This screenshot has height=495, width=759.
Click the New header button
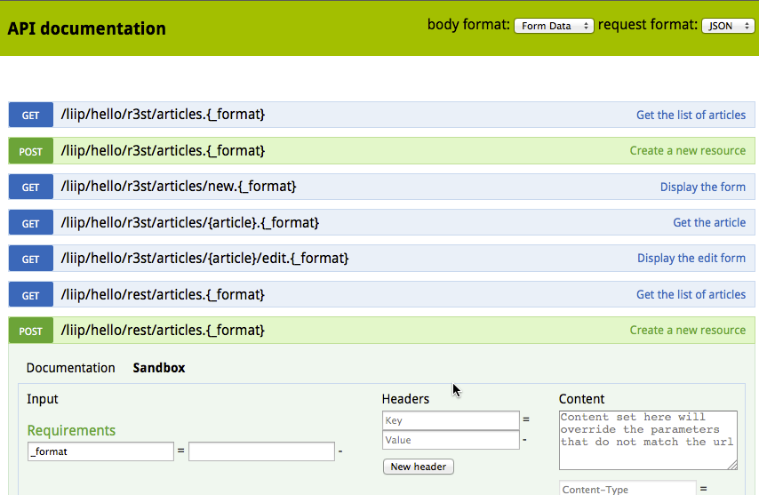click(x=419, y=467)
